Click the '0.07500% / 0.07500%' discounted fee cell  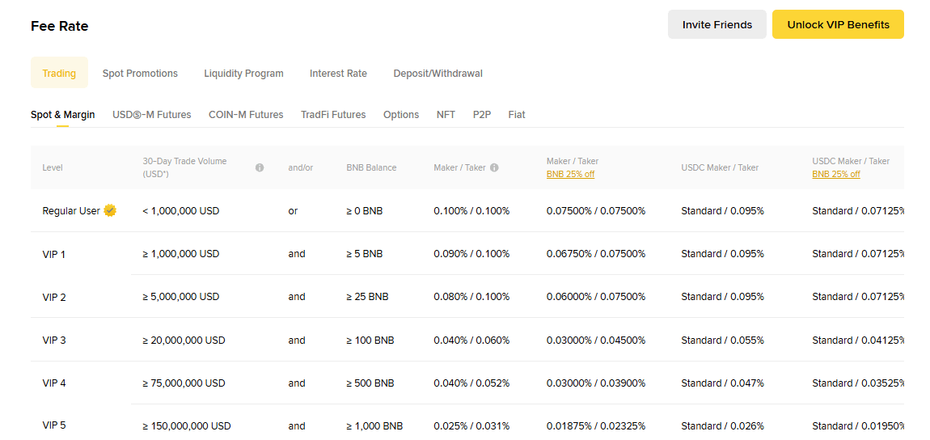(596, 210)
